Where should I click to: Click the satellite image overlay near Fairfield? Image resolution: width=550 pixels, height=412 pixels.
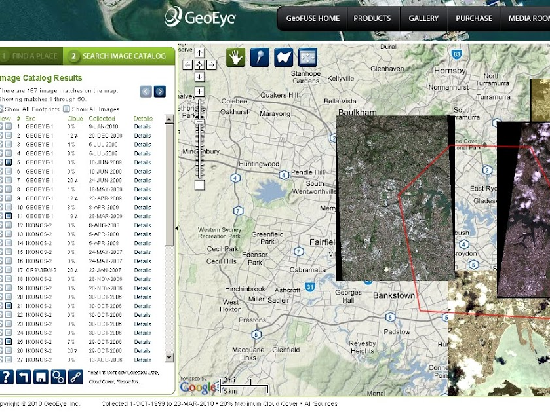coord(395,198)
